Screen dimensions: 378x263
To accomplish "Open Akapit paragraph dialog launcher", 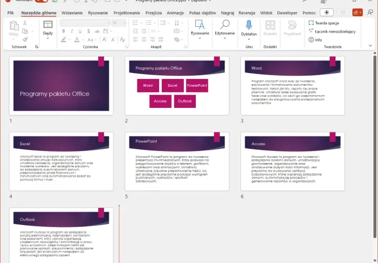I will click(x=186, y=47).
